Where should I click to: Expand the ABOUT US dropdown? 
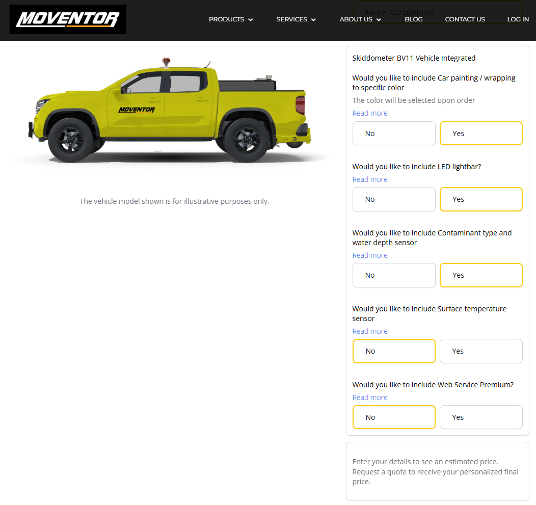360,19
